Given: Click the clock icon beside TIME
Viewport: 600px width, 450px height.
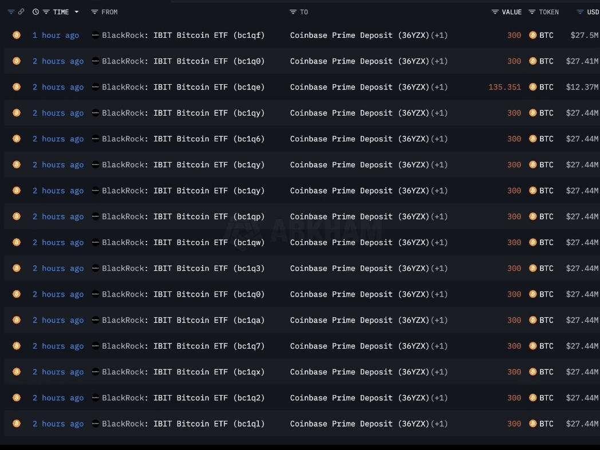Looking at the screenshot, I should point(35,12).
